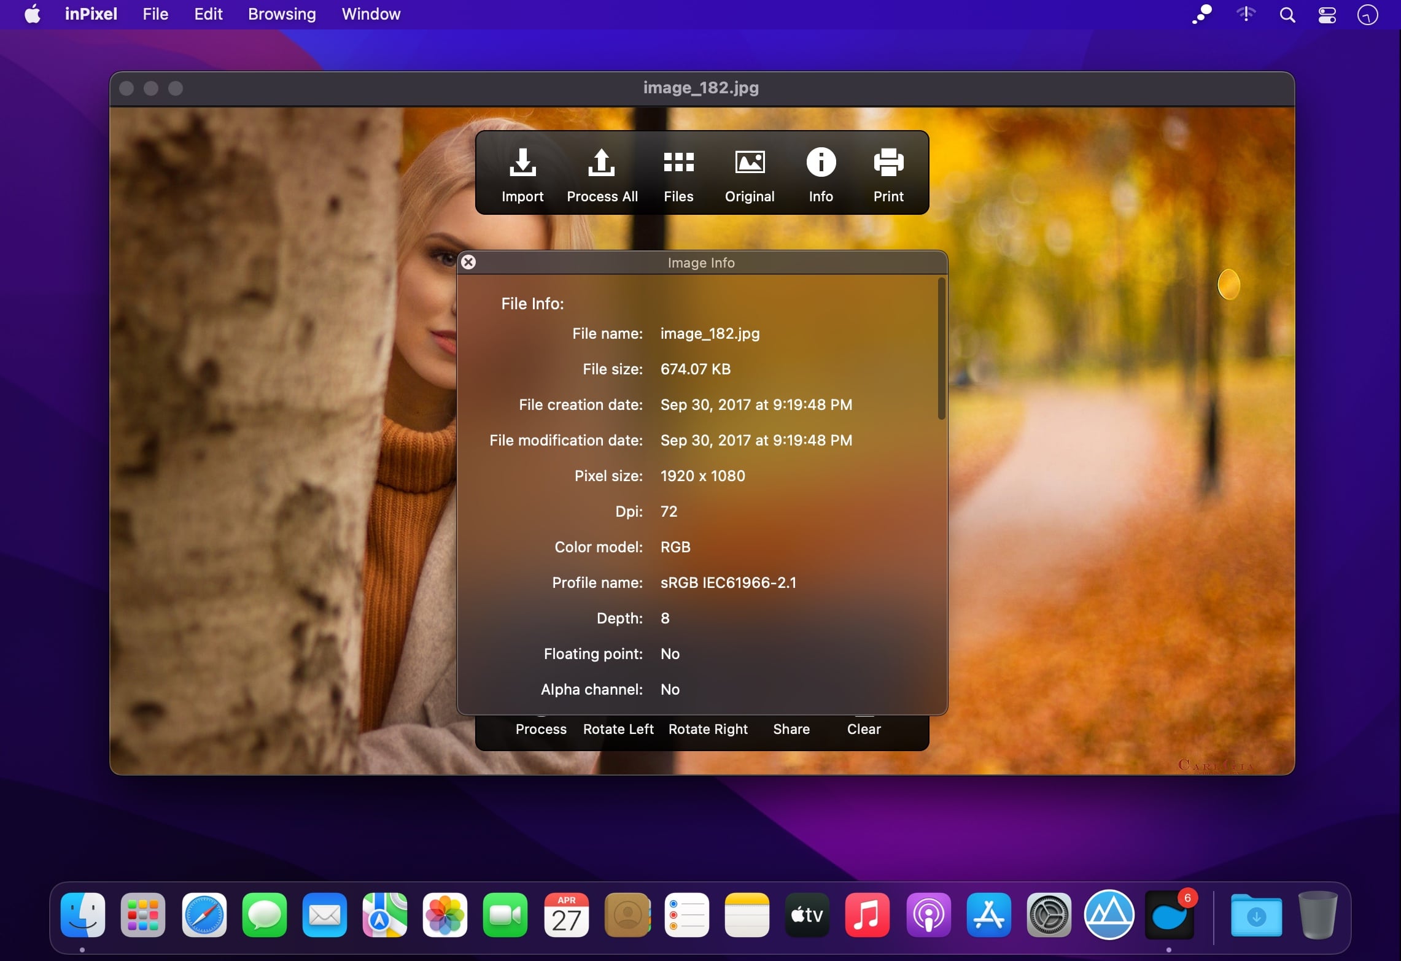Open Calendar from the Dock
This screenshot has width=1401, height=961.
[x=566, y=915]
